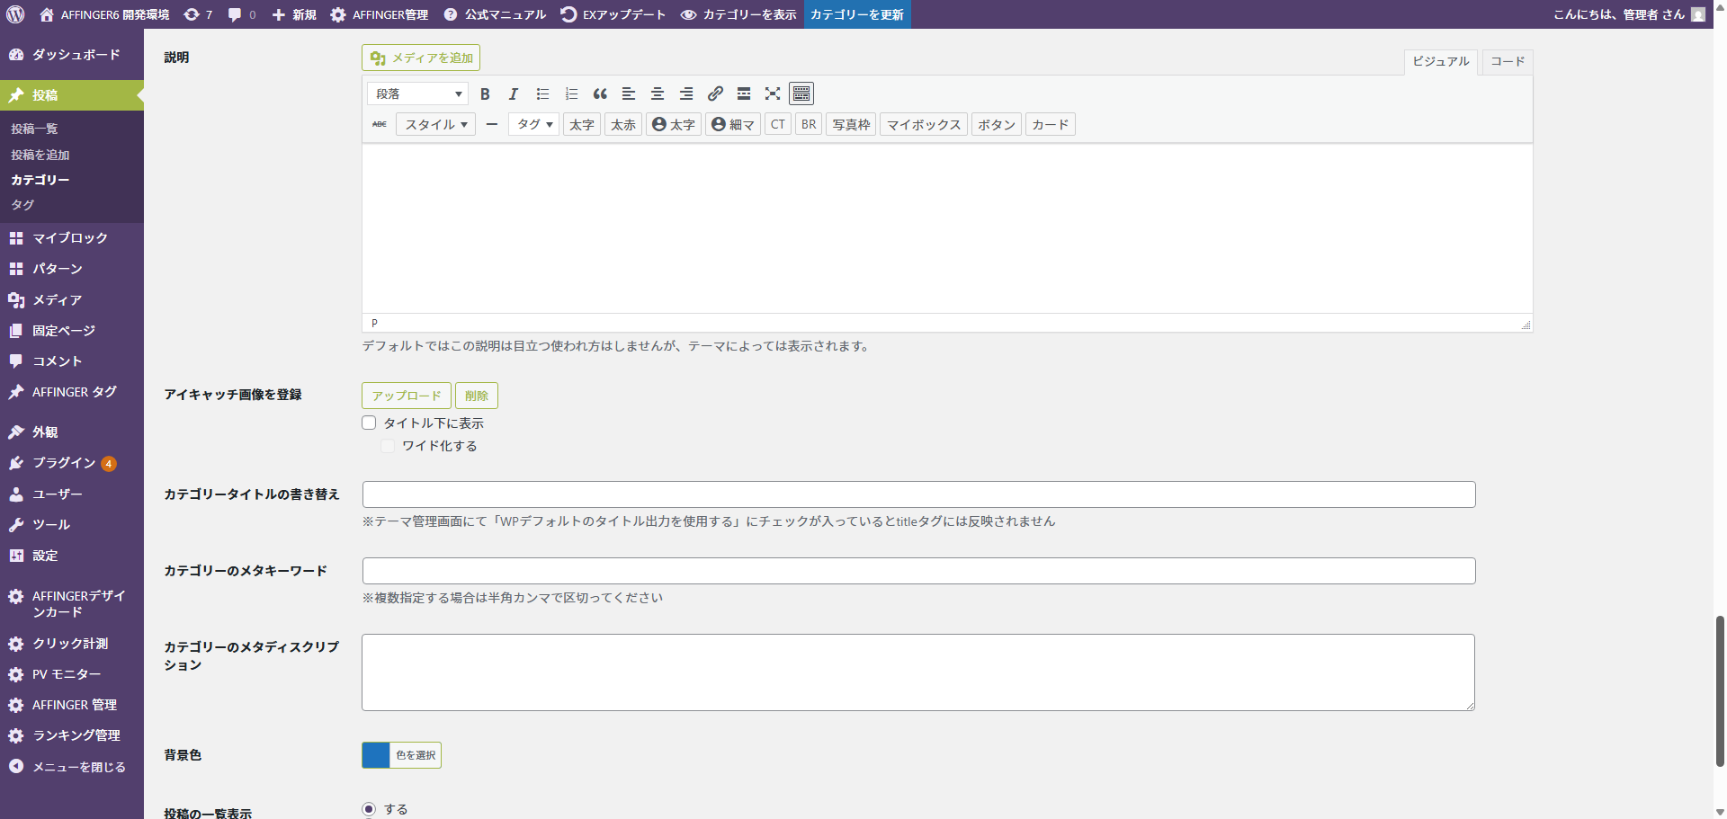Open EXアップデート in the admin bar

[613, 14]
